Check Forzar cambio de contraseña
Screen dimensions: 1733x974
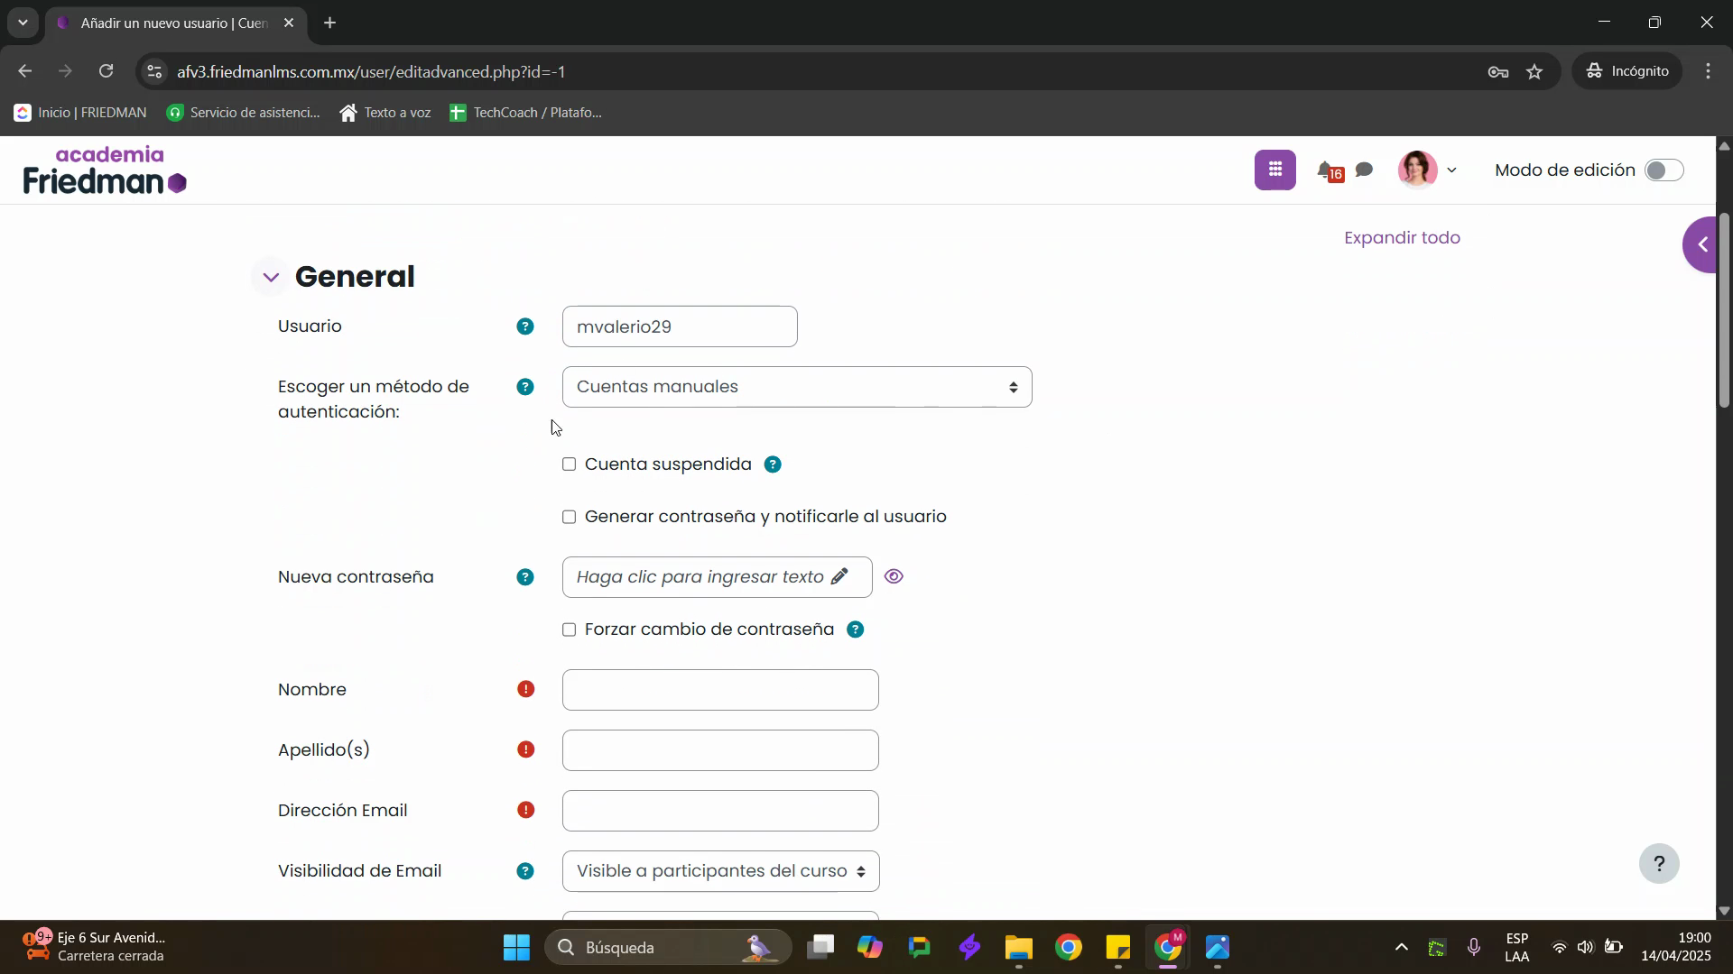569,629
